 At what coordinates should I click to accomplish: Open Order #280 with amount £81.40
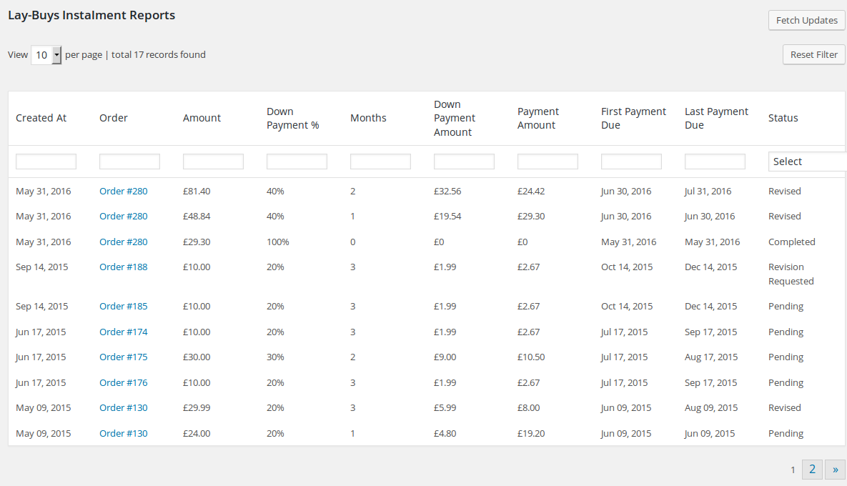(123, 191)
